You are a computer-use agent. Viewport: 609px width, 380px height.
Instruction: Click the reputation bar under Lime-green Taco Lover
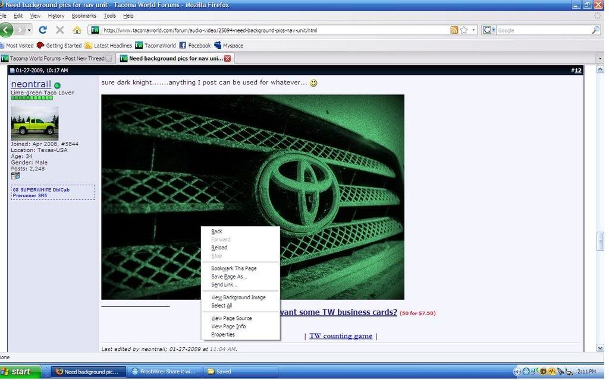[x=32, y=98]
